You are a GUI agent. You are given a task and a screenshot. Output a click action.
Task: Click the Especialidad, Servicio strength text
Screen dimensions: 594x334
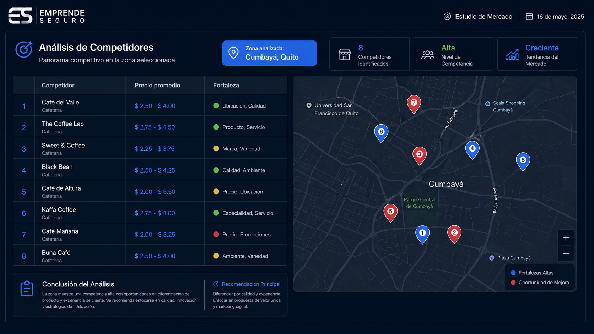[248, 213]
